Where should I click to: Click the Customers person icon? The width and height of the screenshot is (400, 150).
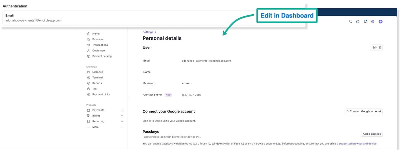88,50
